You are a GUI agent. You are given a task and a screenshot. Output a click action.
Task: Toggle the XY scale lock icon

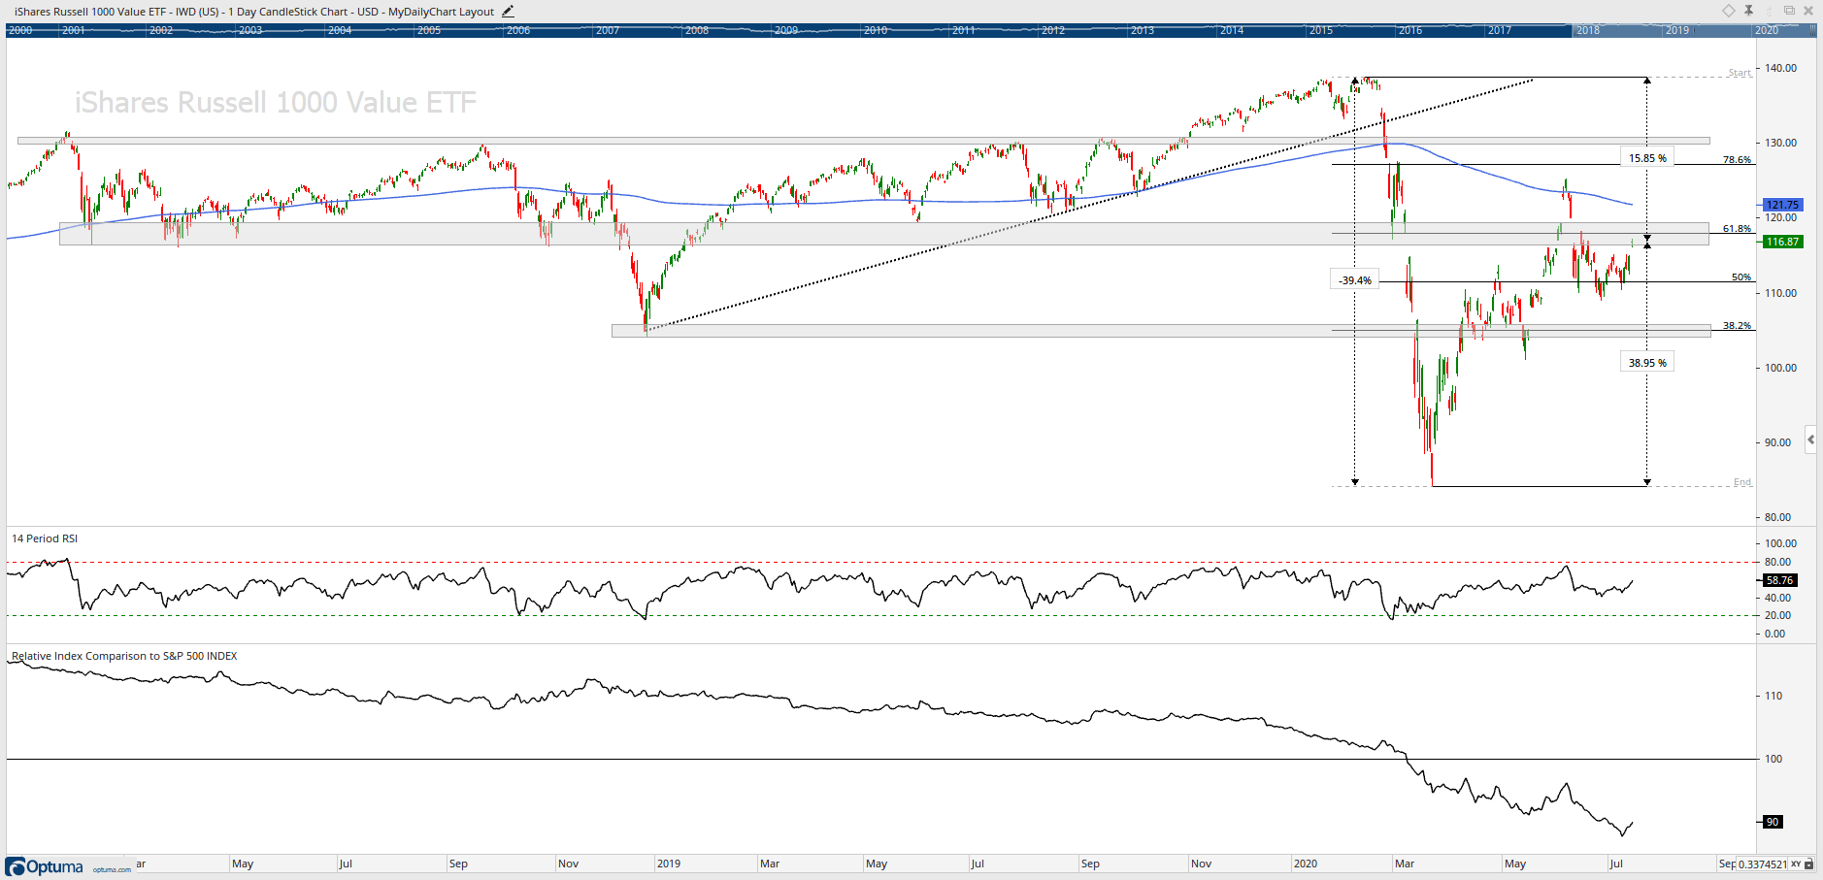click(1809, 864)
